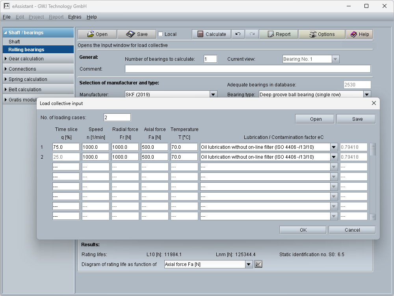
Task: Click the No. of loading cases field
Action: click(117, 118)
